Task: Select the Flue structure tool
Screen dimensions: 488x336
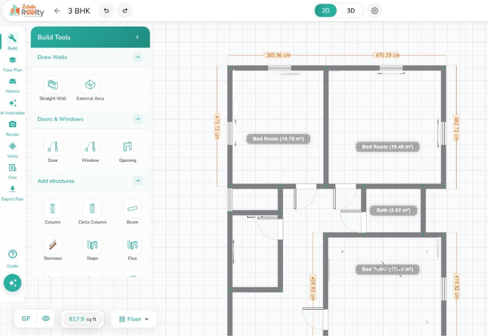Action: coord(132,248)
